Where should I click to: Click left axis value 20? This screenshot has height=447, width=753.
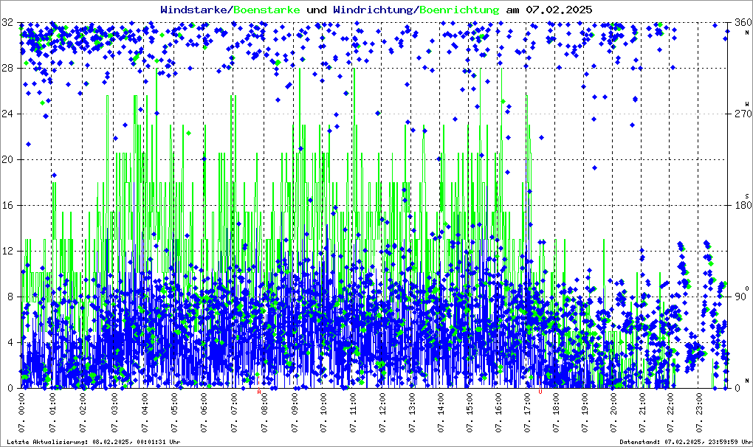[7, 160]
